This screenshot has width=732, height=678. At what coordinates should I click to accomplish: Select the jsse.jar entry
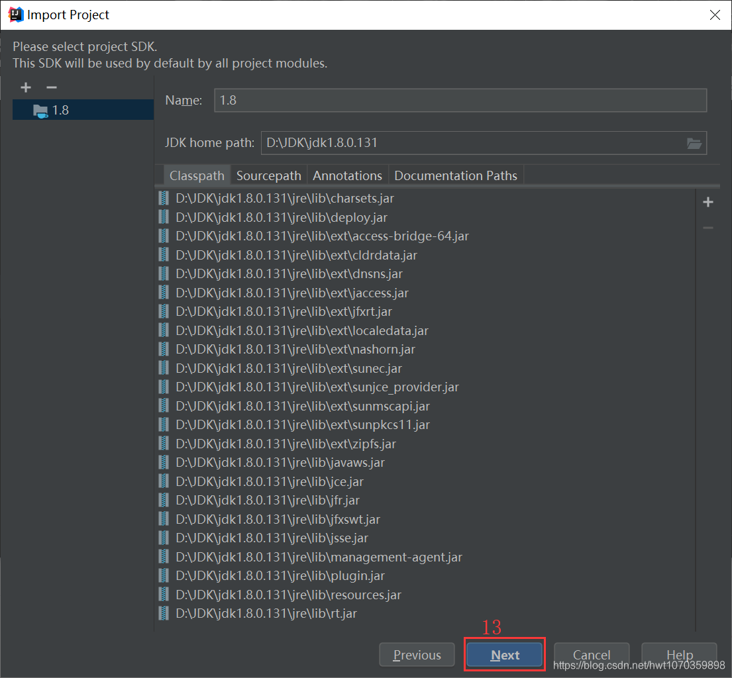click(x=425, y=538)
